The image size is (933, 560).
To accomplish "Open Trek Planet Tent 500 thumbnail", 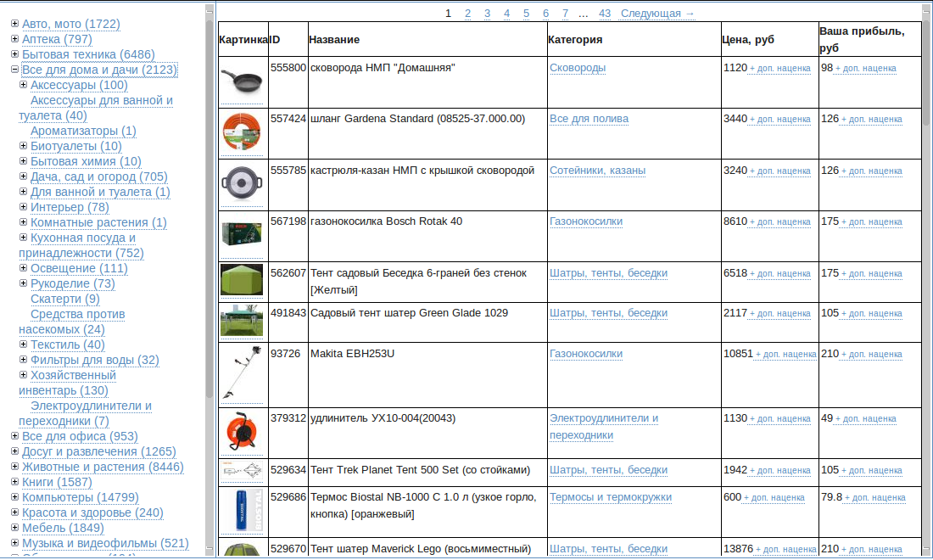I will [242, 471].
